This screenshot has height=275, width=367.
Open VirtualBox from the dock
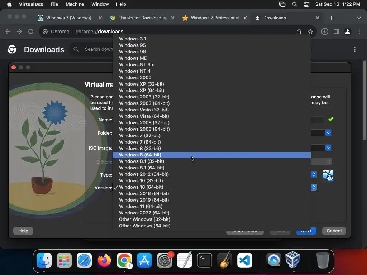click(x=293, y=260)
